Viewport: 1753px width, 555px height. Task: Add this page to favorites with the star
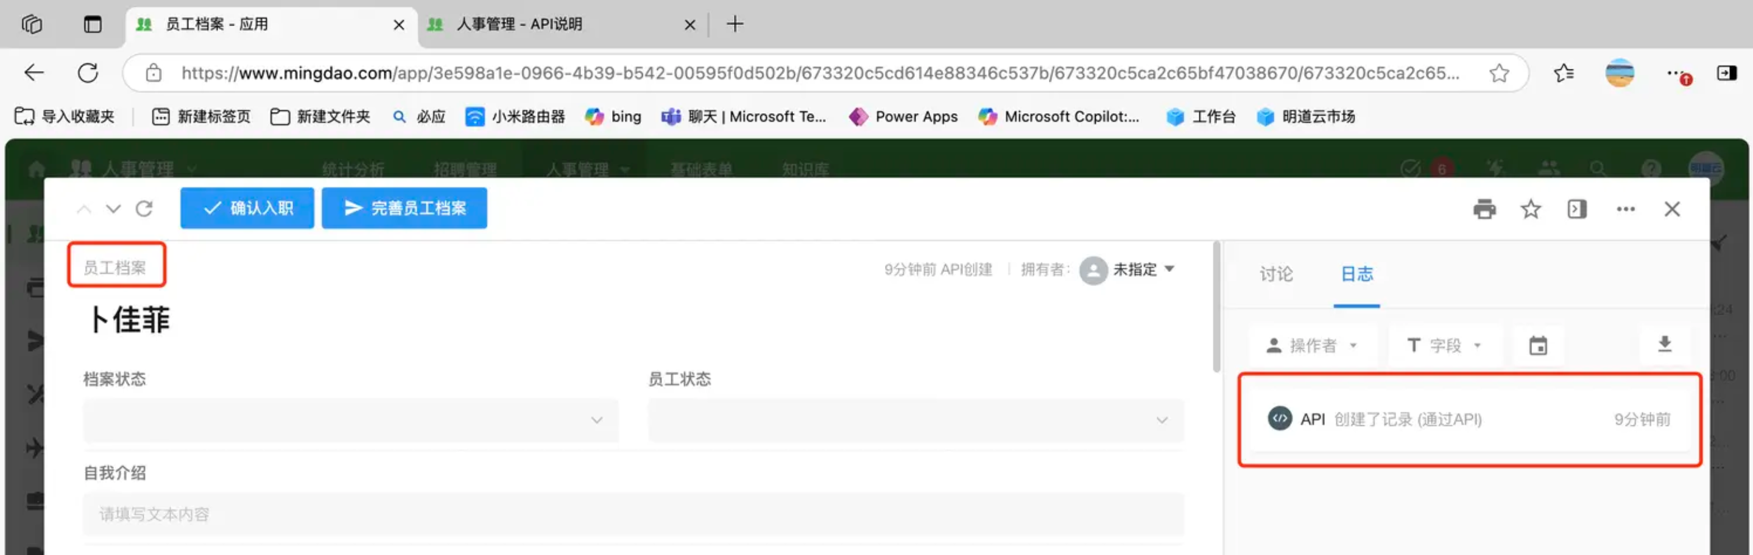(1499, 73)
